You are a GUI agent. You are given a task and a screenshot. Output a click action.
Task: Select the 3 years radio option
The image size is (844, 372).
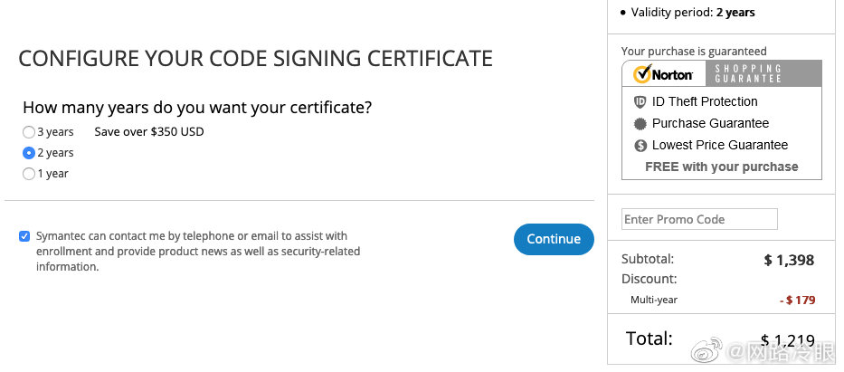point(29,132)
